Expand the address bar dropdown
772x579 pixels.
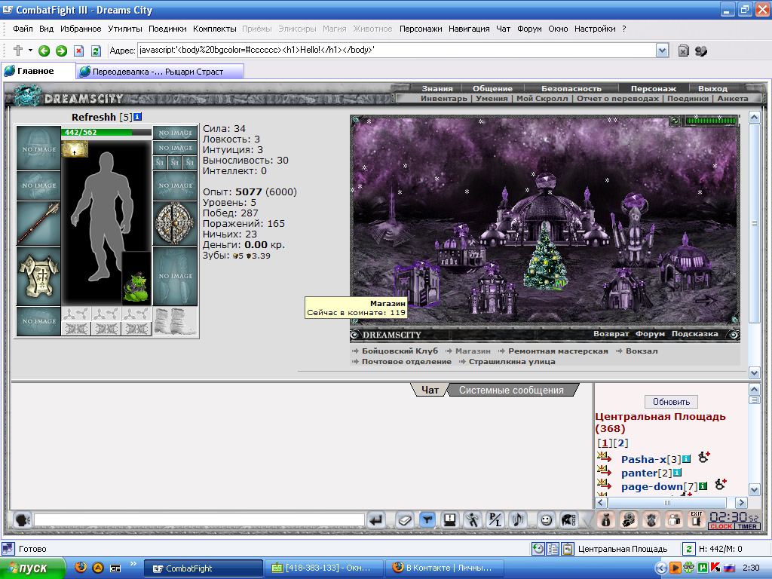pyautogui.click(x=662, y=51)
